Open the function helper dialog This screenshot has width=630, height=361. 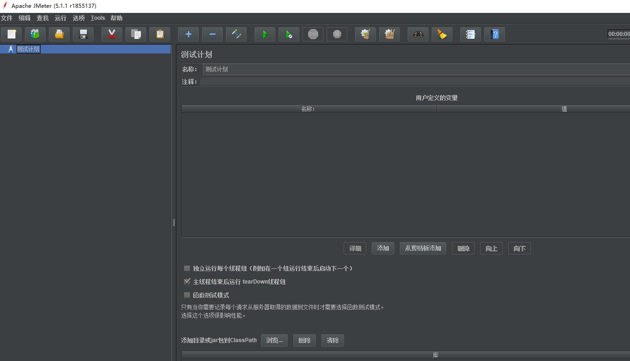(470, 34)
